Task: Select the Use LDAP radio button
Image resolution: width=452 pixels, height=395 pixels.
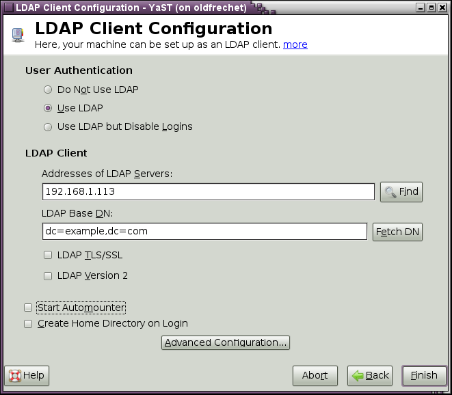Action: (x=48, y=108)
